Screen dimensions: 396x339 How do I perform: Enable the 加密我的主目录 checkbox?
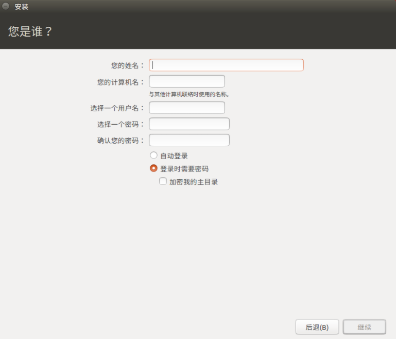(x=163, y=181)
